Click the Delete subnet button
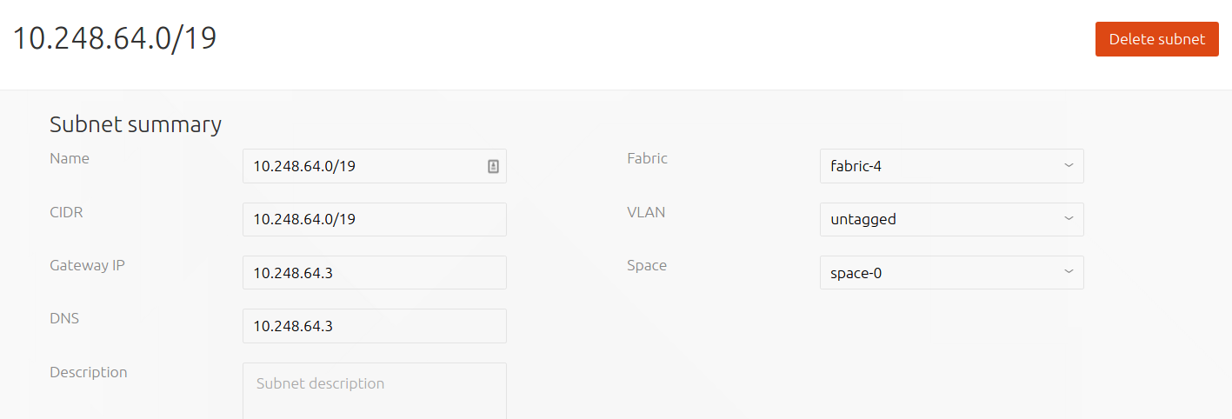Image resolution: width=1232 pixels, height=419 pixels. [1157, 39]
